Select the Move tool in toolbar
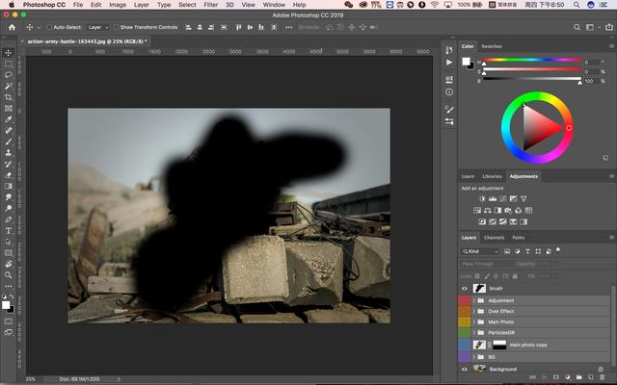The height and width of the screenshot is (385, 617). point(9,53)
